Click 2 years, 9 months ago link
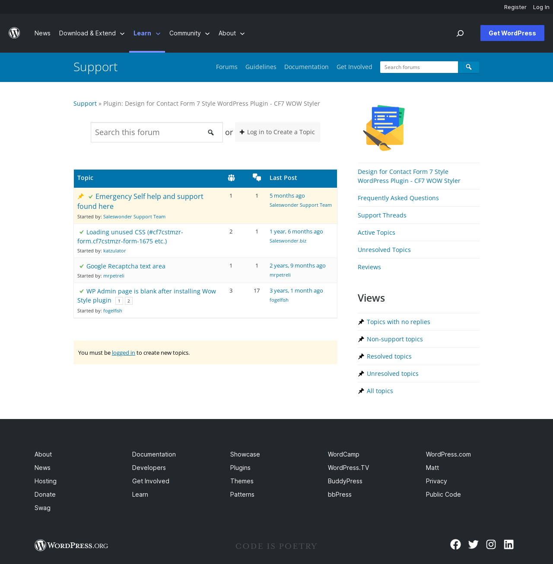The height and width of the screenshot is (564, 553). click(x=298, y=266)
